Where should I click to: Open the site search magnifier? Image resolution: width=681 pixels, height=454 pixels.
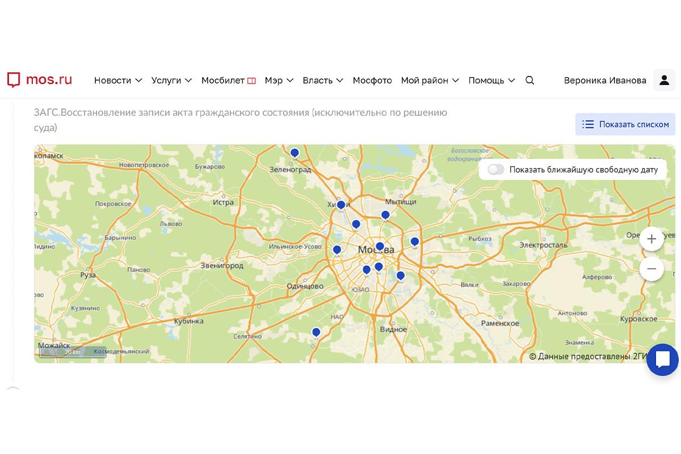click(x=529, y=81)
